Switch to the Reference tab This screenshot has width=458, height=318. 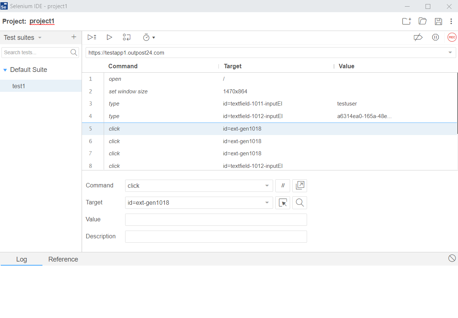(x=63, y=259)
